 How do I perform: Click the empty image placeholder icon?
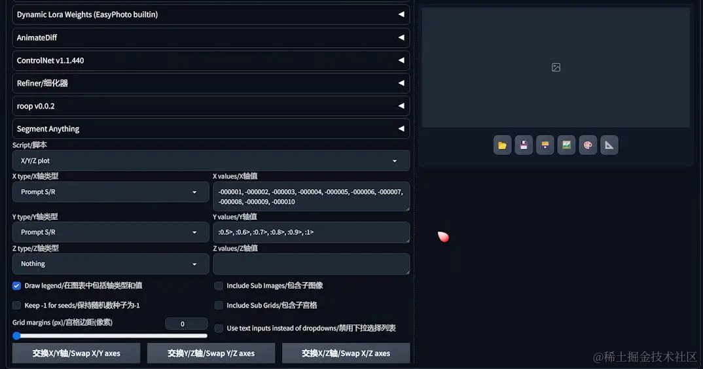point(556,67)
